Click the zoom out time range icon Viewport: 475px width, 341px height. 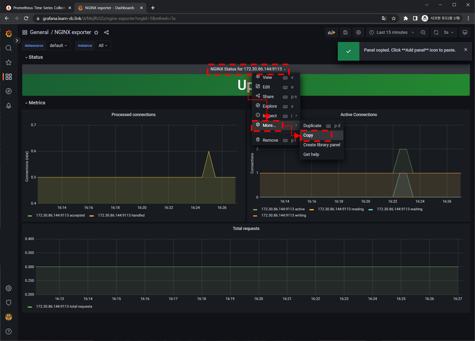[x=423, y=32]
